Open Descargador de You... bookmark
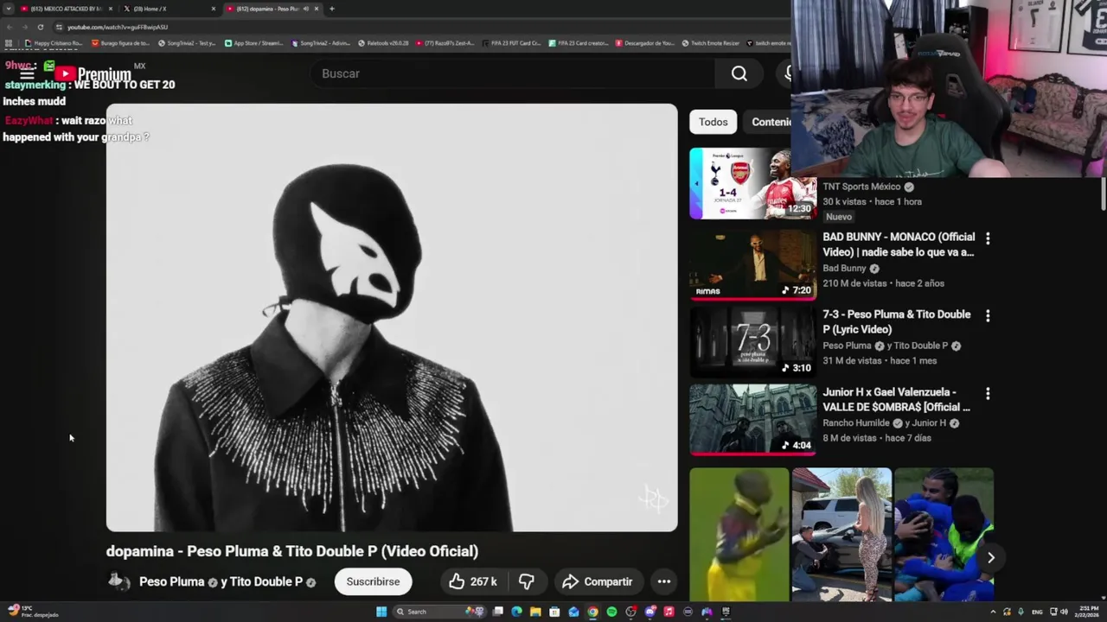 [x=644, y=43]
